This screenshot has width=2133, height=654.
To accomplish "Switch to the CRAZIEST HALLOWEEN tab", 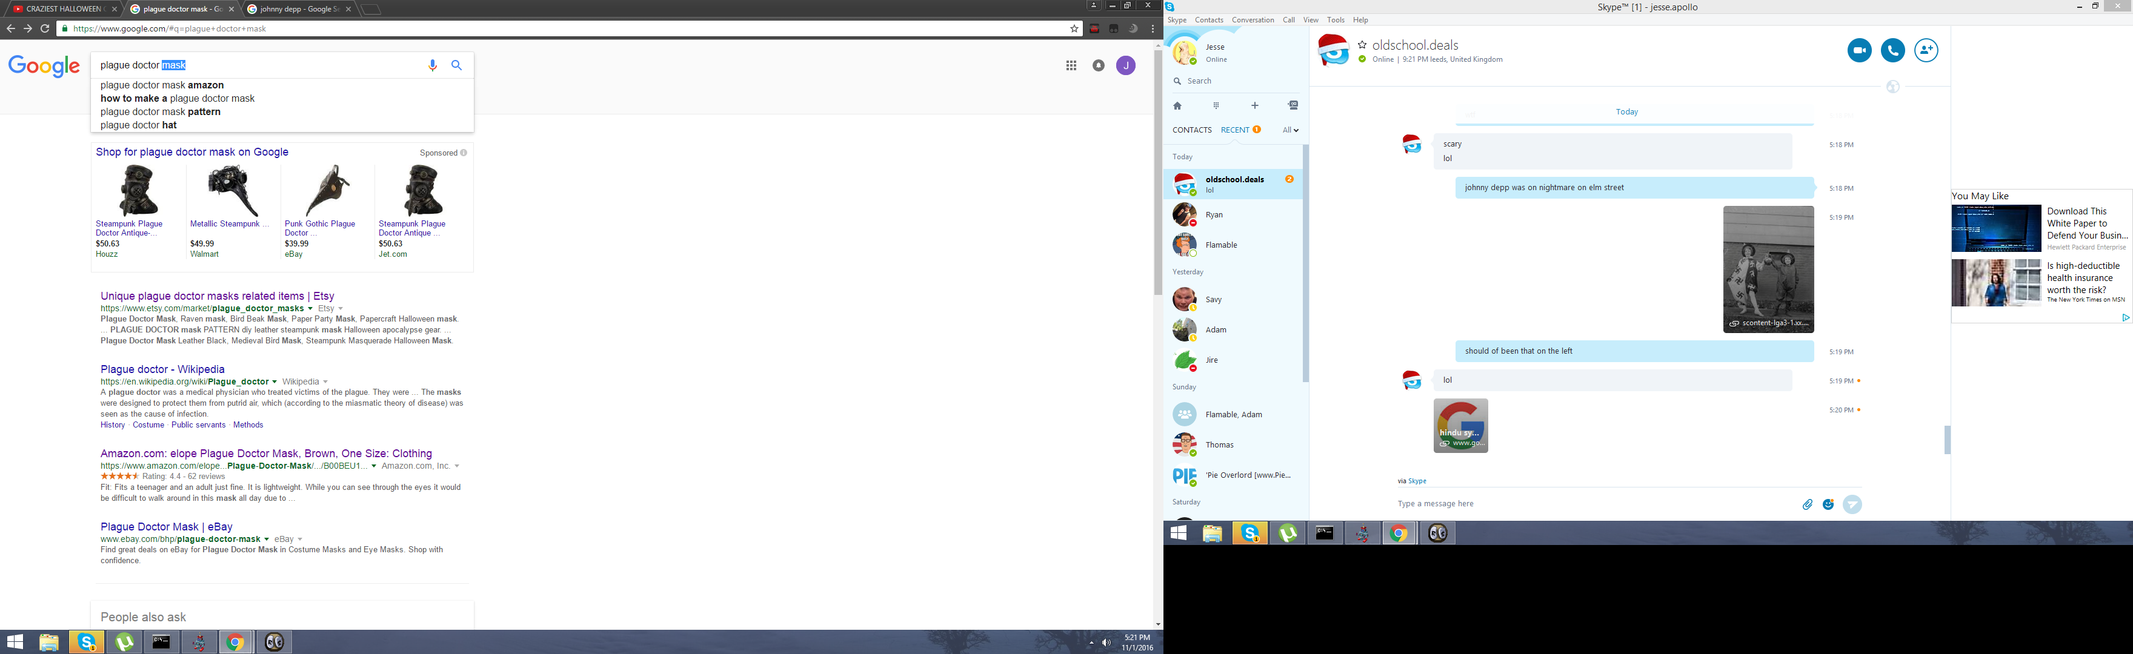I will tap(65, 9).
